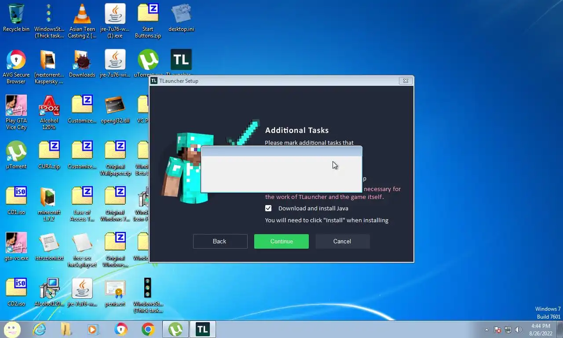563x338 pixels.
Task: Click the Back button in TLauncher Setup
Action: tap(219, 241)
